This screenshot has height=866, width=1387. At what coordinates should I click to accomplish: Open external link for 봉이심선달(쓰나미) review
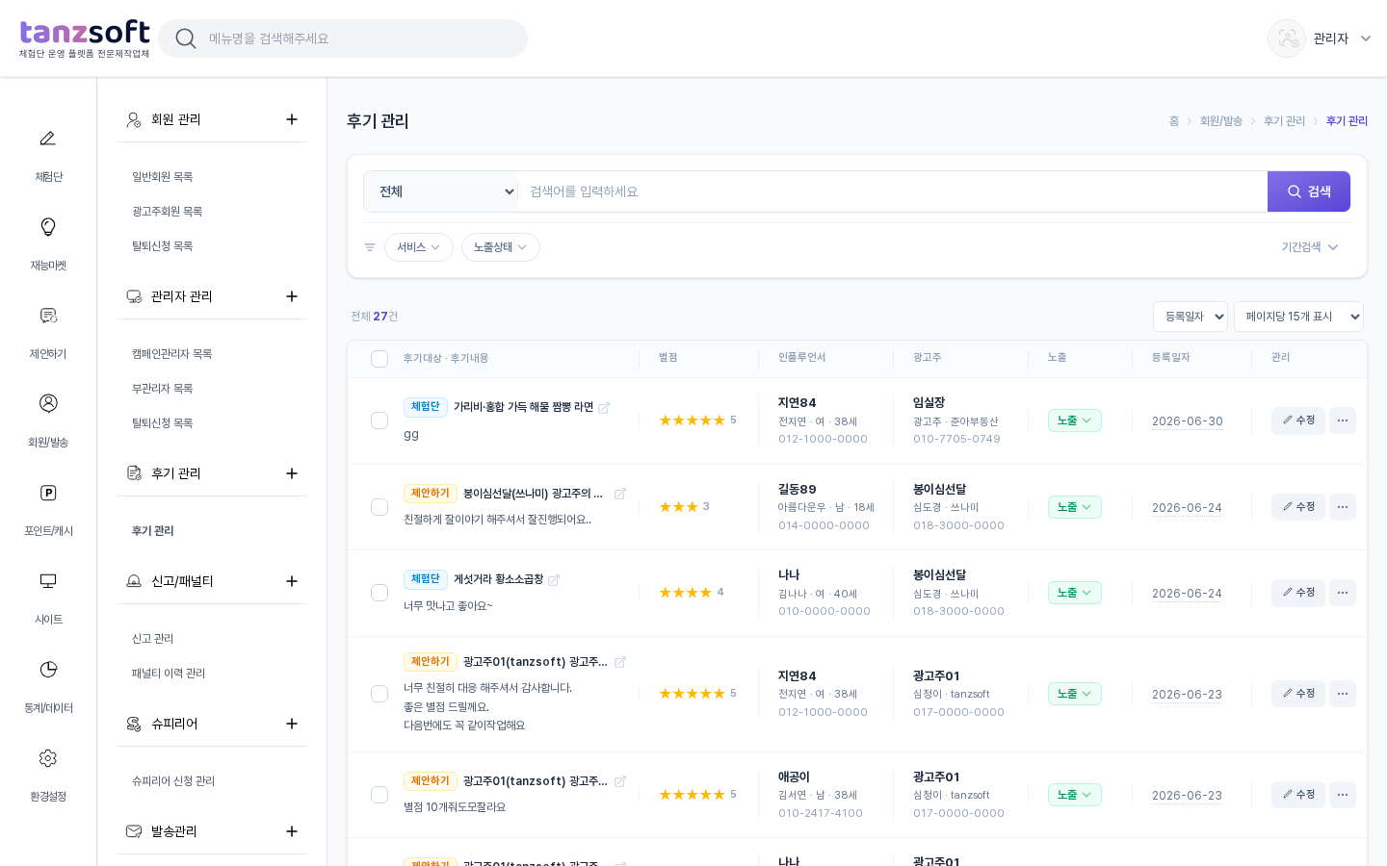point(620,494)
